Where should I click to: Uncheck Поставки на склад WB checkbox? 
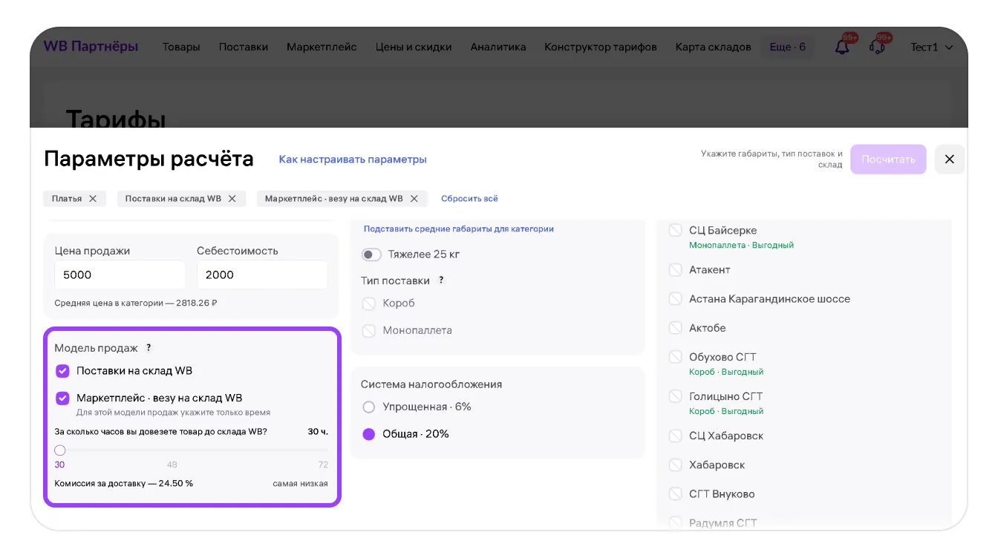click(62, 370)
